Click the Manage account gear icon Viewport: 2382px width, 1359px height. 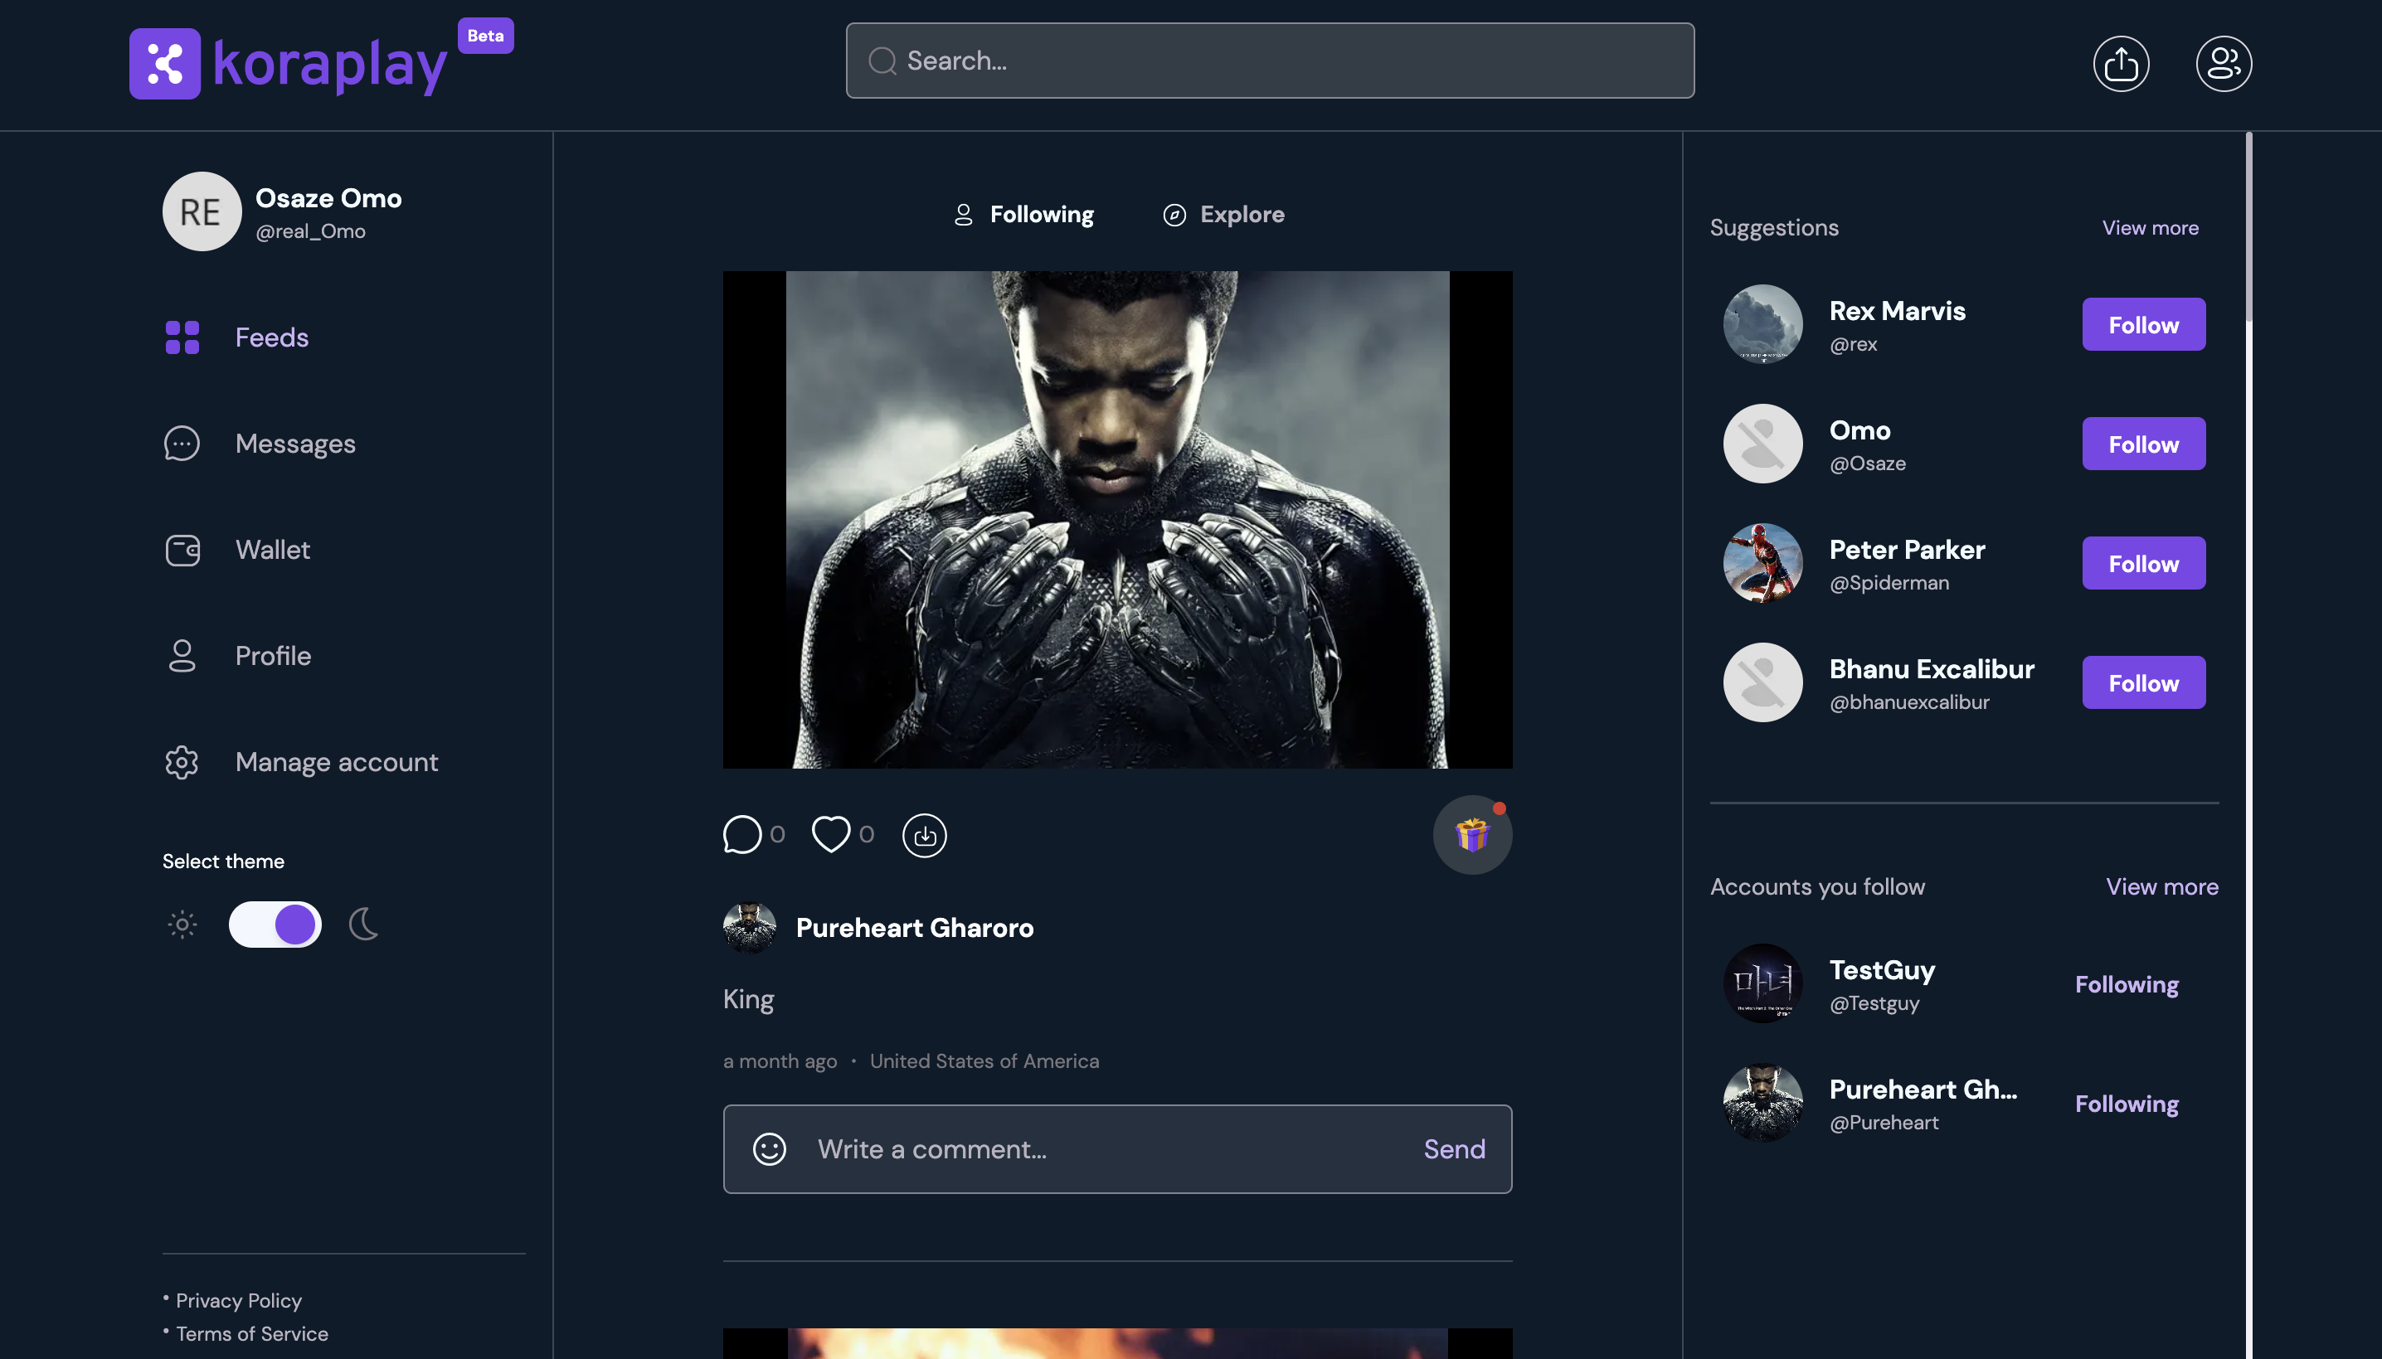click(x=182, y=763)
